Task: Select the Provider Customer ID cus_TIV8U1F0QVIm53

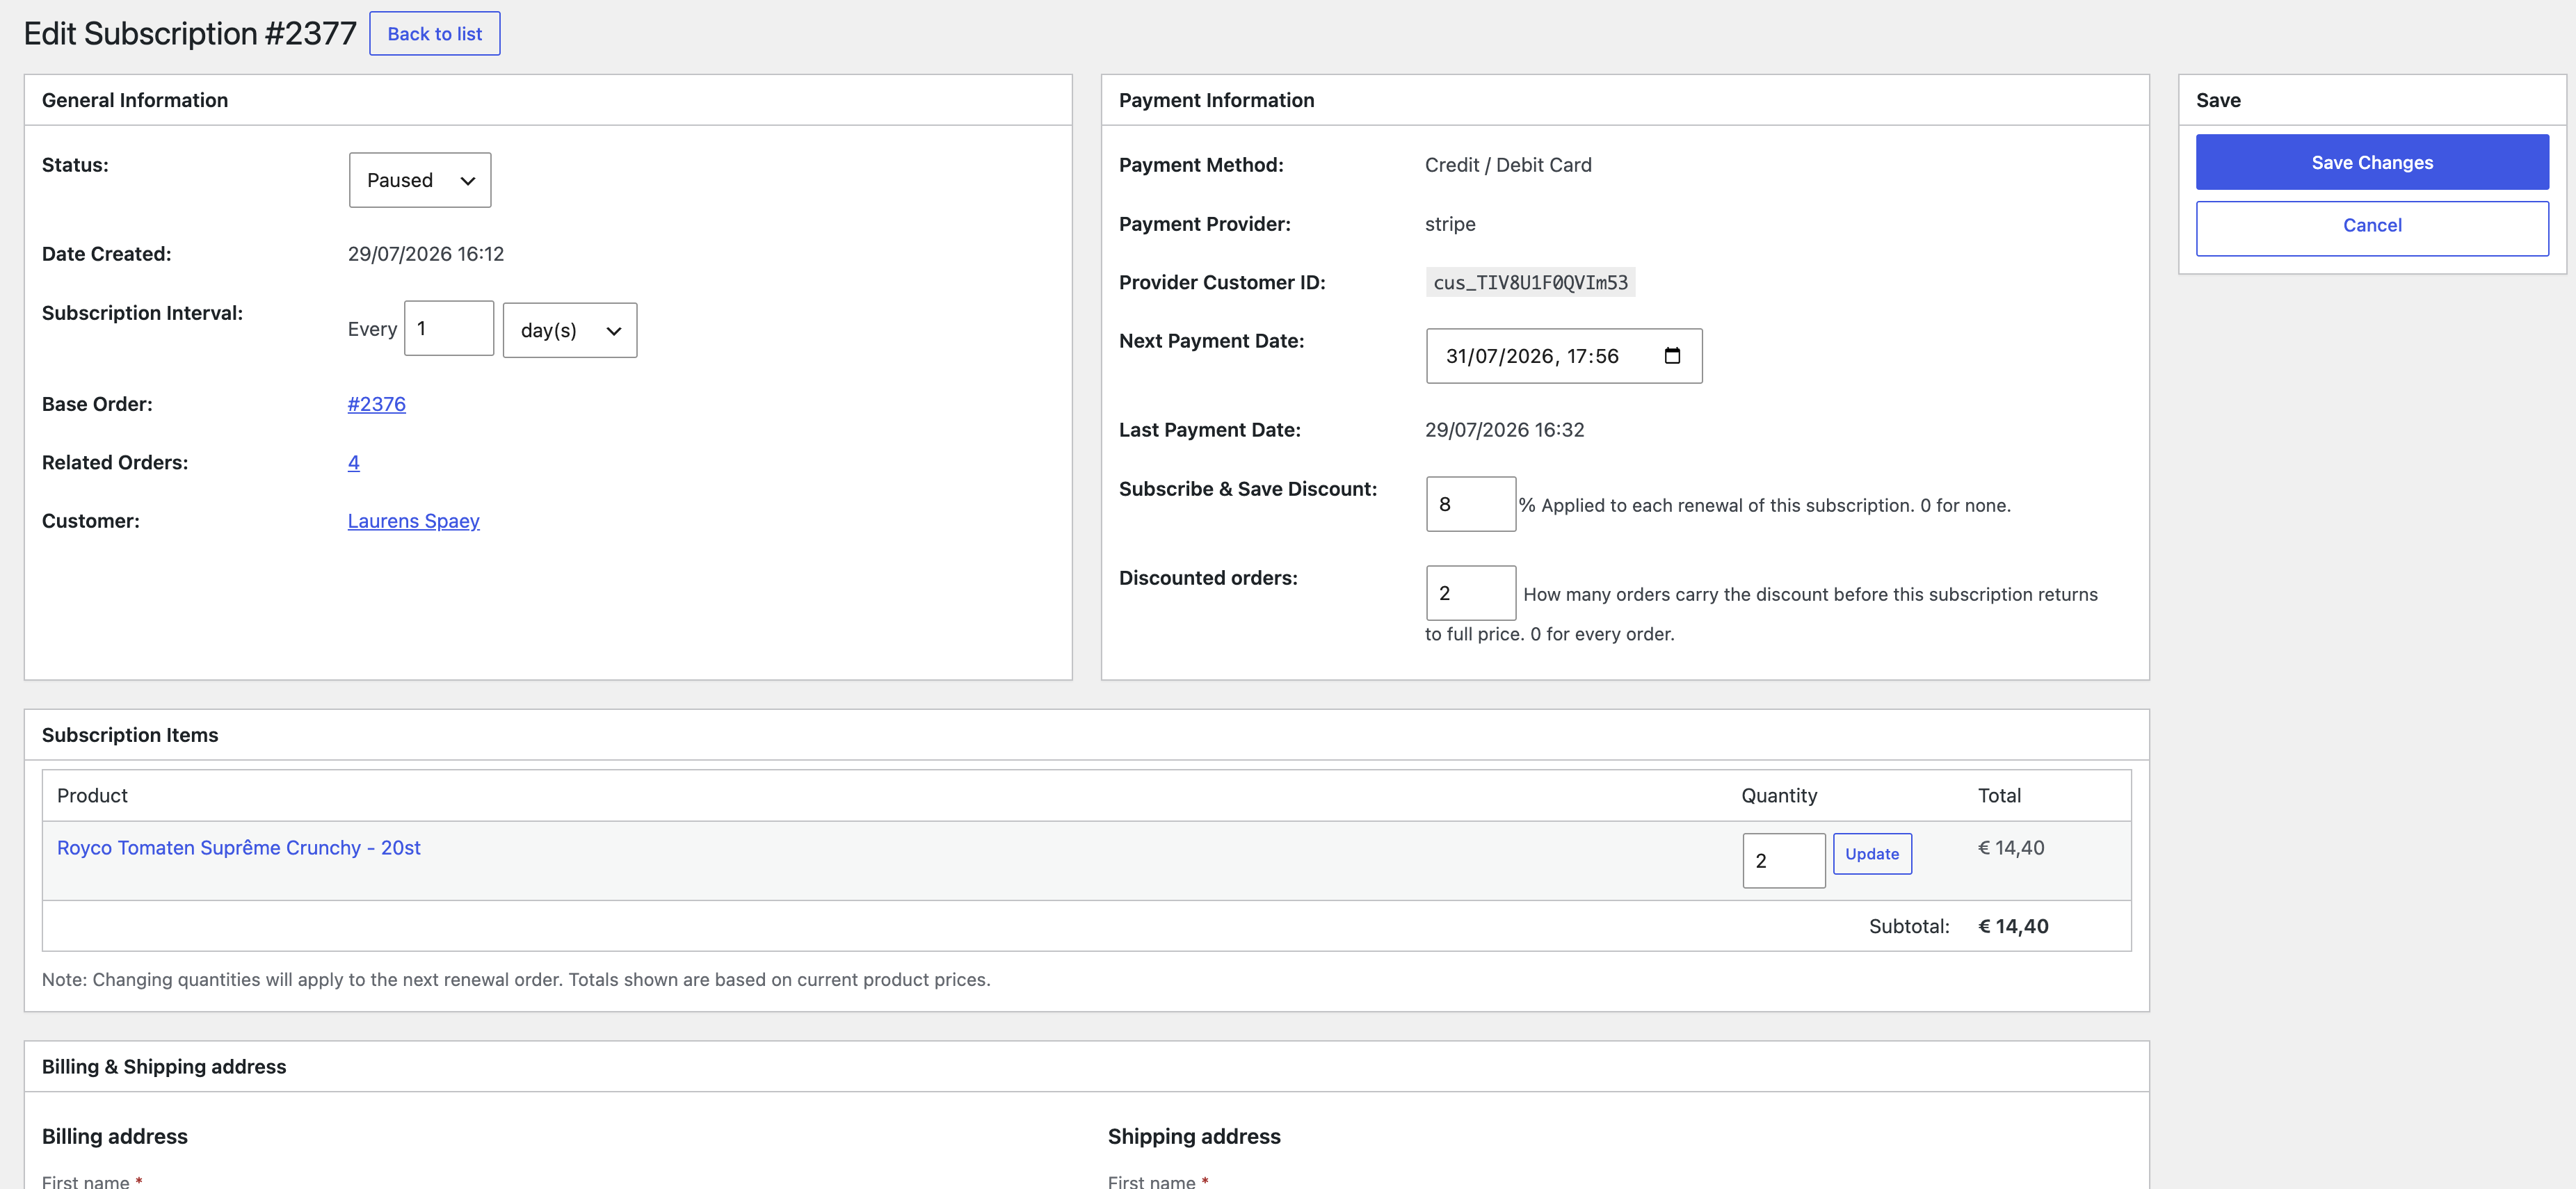Action: (1530, 283)
